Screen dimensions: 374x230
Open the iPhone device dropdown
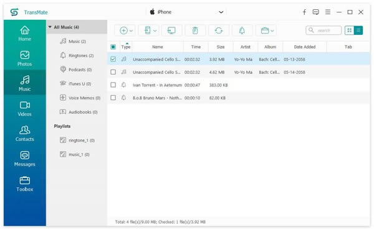click(x=186, y=12)
